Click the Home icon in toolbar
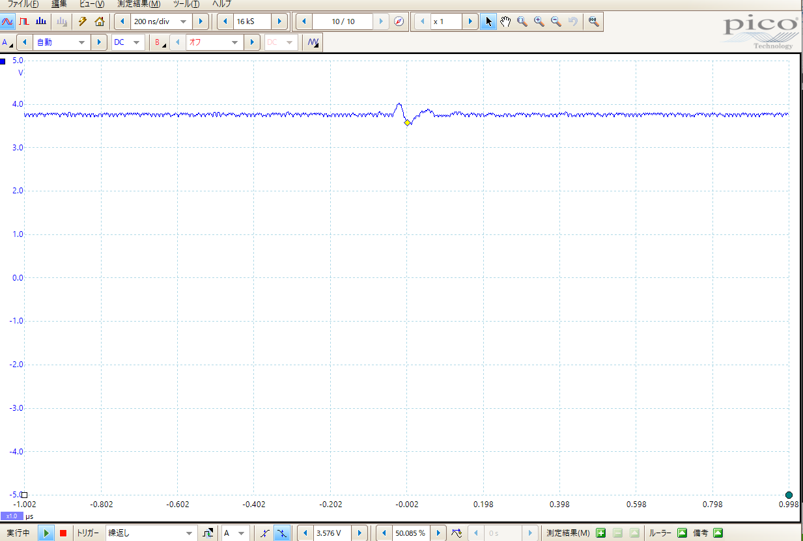The image size is (803, 541). click(99, 21)
